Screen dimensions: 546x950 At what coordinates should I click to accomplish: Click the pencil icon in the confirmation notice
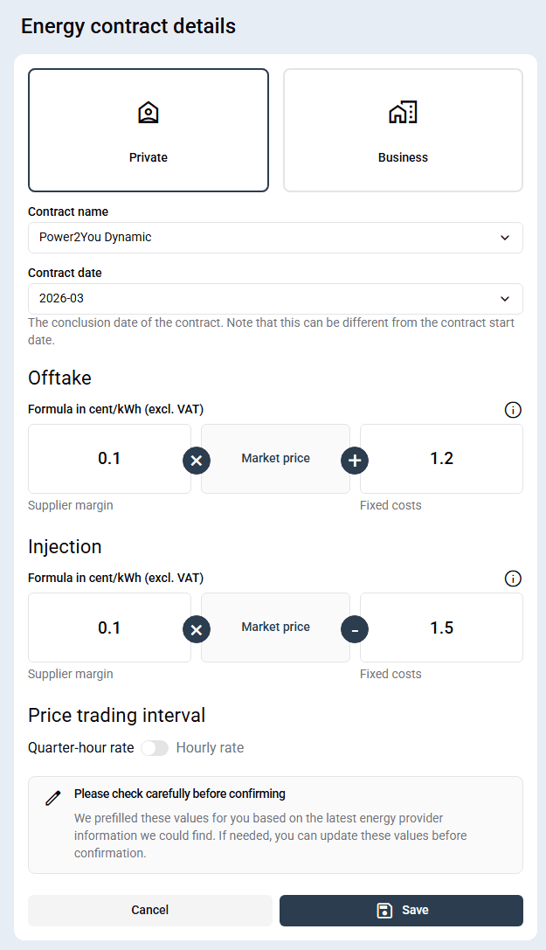(52, 798)
